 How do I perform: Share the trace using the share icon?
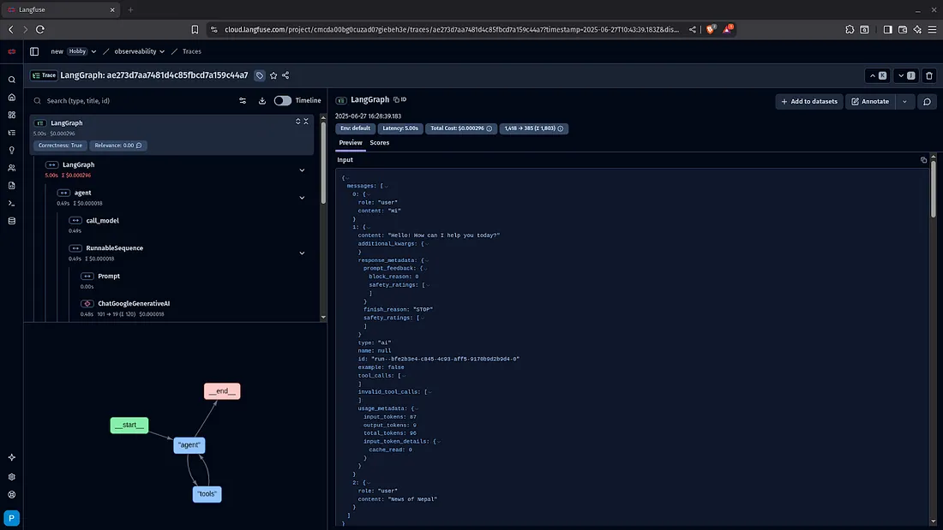[x=285, y=75]
